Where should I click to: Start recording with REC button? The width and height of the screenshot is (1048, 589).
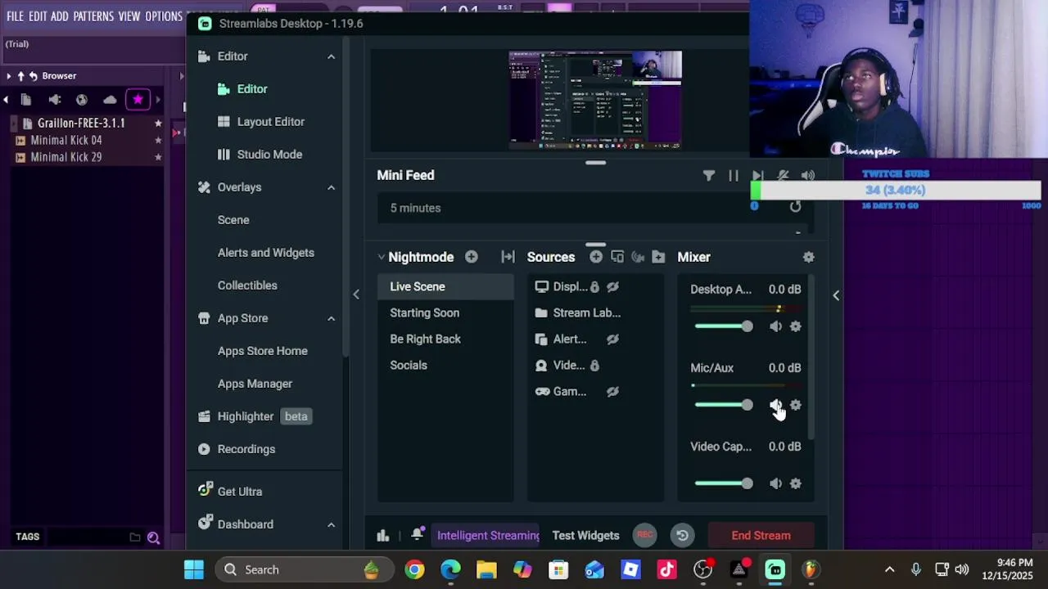click(645, 535)
